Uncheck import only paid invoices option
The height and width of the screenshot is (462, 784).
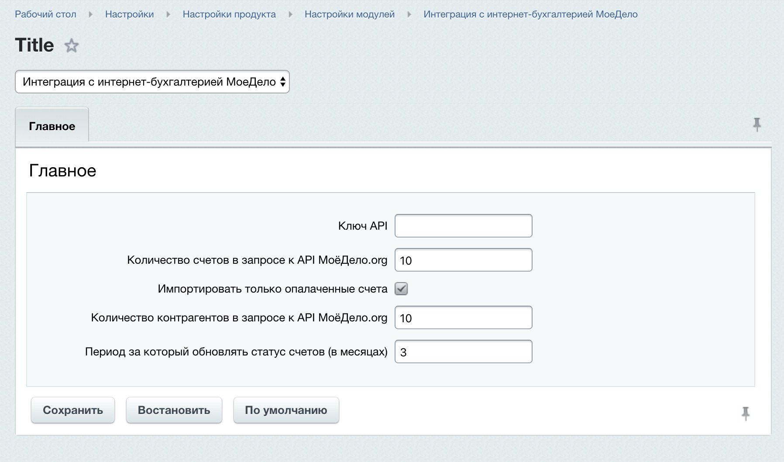[401, 289]
